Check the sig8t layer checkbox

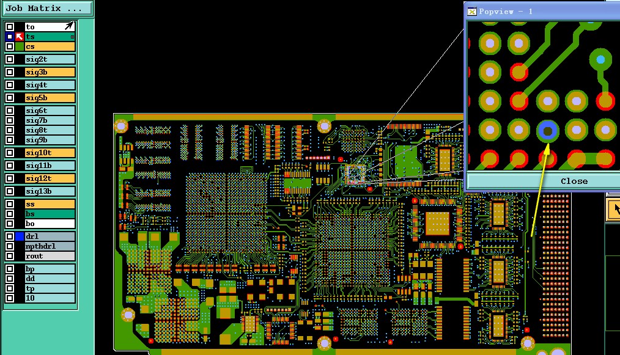click(x=10, y=130)
